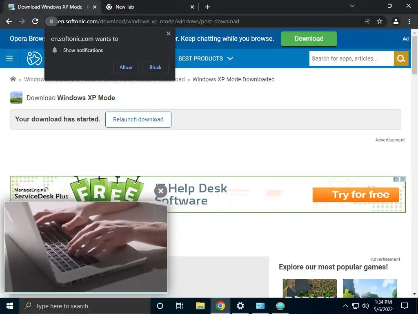
Task: Click the volume speaker tray icon
Action: 365,306
